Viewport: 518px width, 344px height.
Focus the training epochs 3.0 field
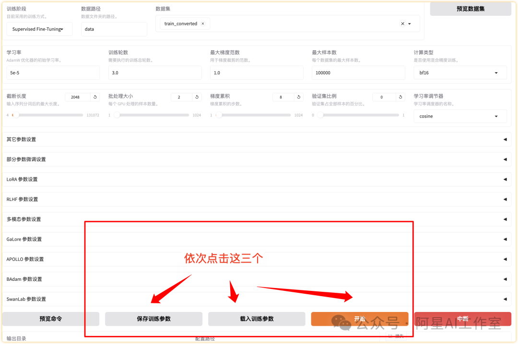(x=155, y=73)
